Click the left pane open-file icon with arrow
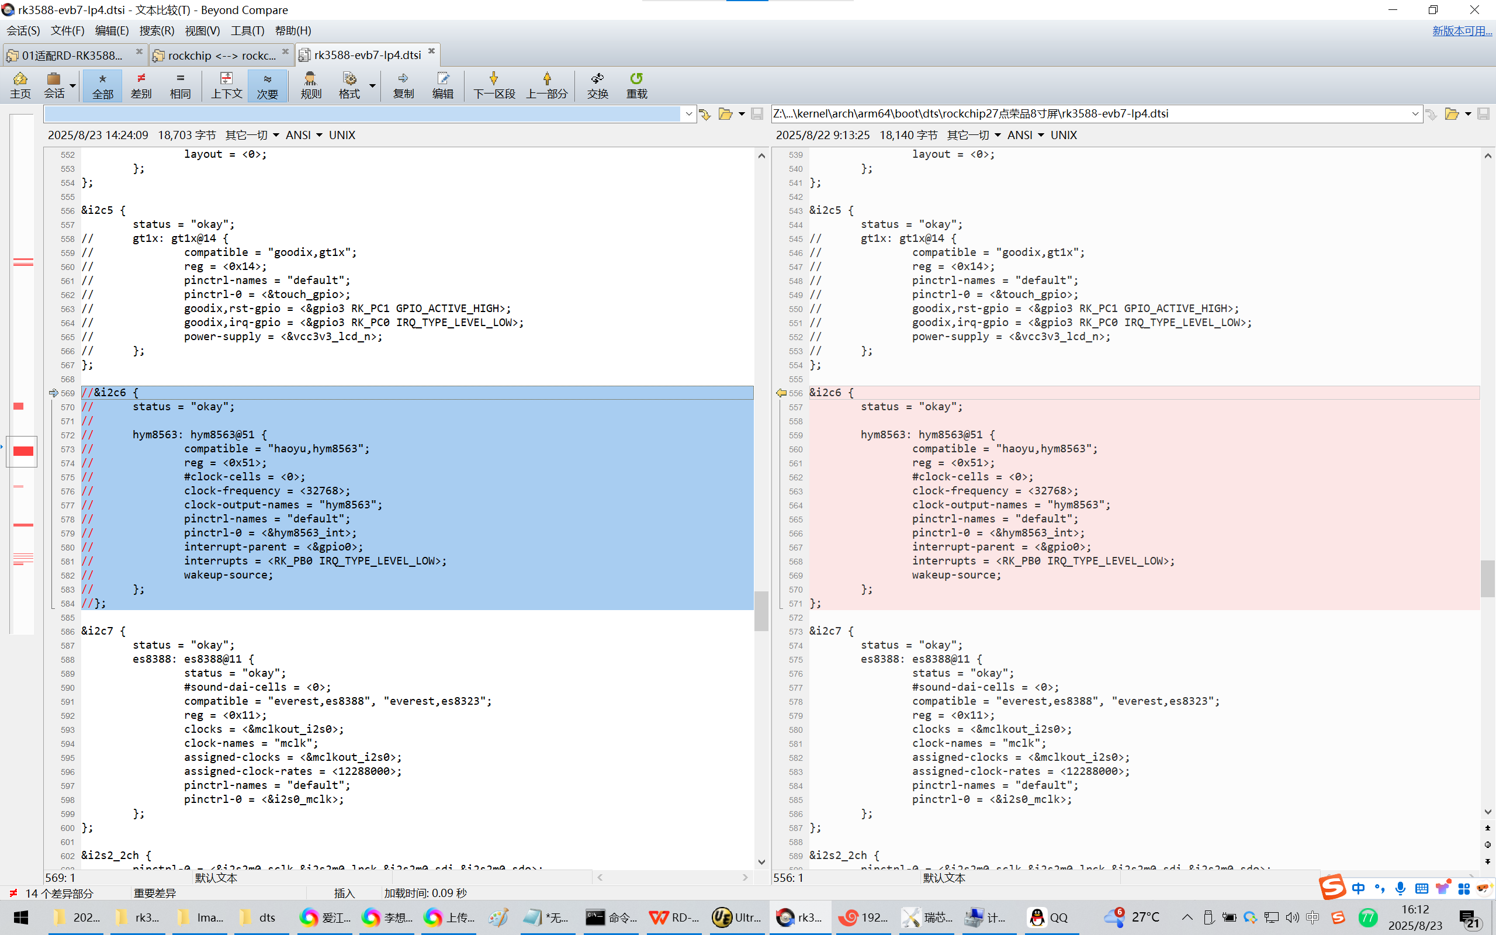Viewport: 1496px width, 935px height. pyautogui.click(x=705, y=114)
